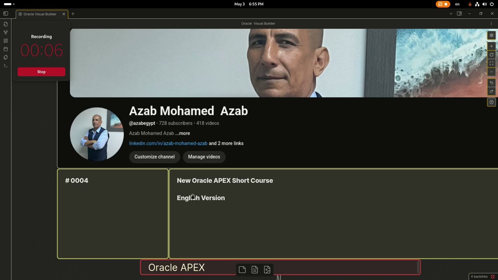The height and width of the screenshot is (280, 498).
Task: Click the screencast recording indicator
Action: pos(443,4)
